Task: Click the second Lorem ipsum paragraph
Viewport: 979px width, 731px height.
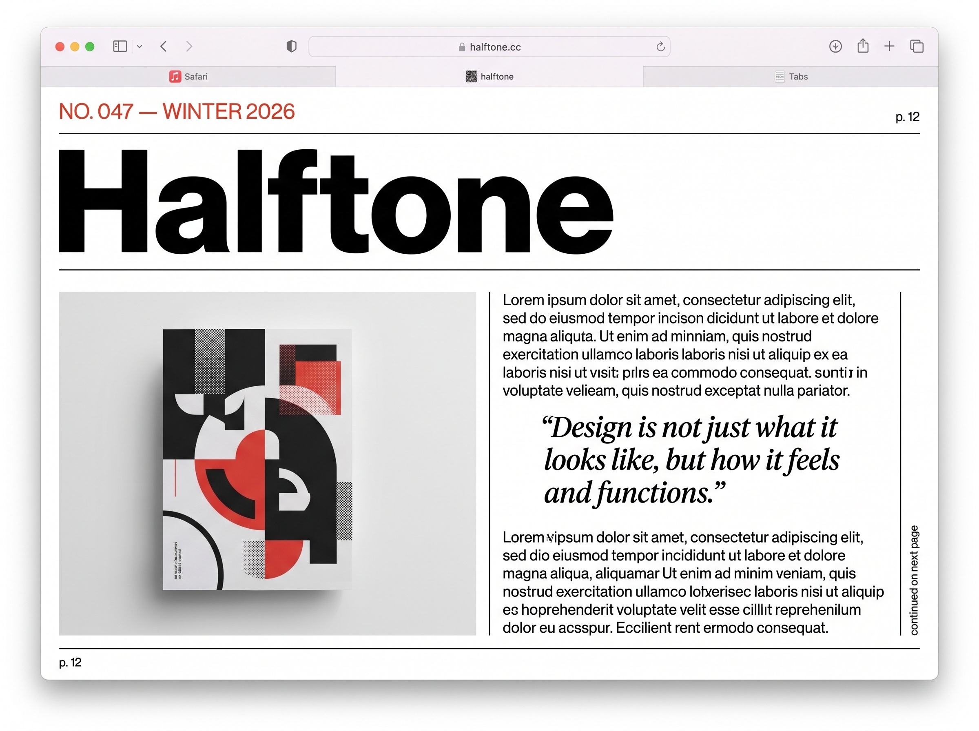Action: tap(693, 583)
